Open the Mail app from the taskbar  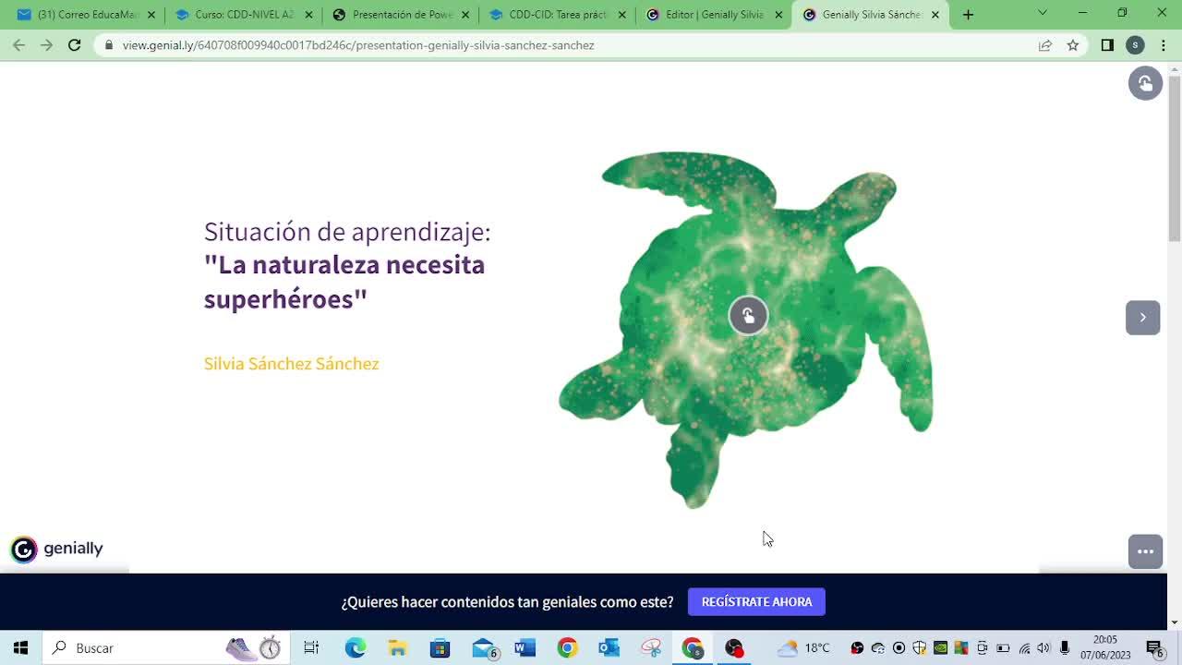click(x=484, y=648)
